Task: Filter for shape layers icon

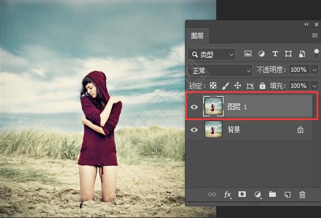Action: click(x=289, y=54)
